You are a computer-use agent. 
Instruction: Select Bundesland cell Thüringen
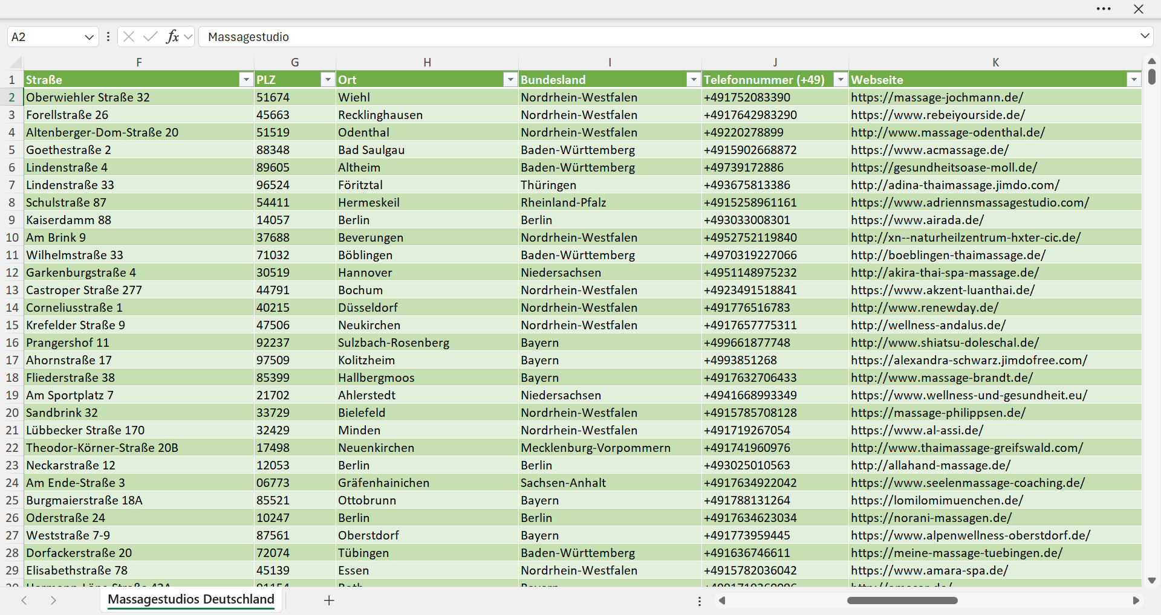[x=610, y=185]
